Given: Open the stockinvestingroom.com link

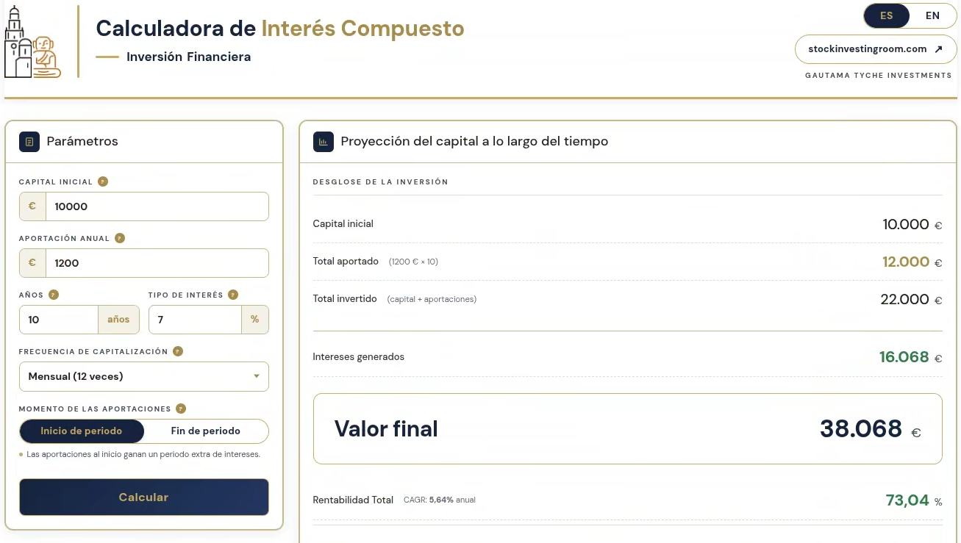Looking at the screenshot, I should click(x=876, y=49).
